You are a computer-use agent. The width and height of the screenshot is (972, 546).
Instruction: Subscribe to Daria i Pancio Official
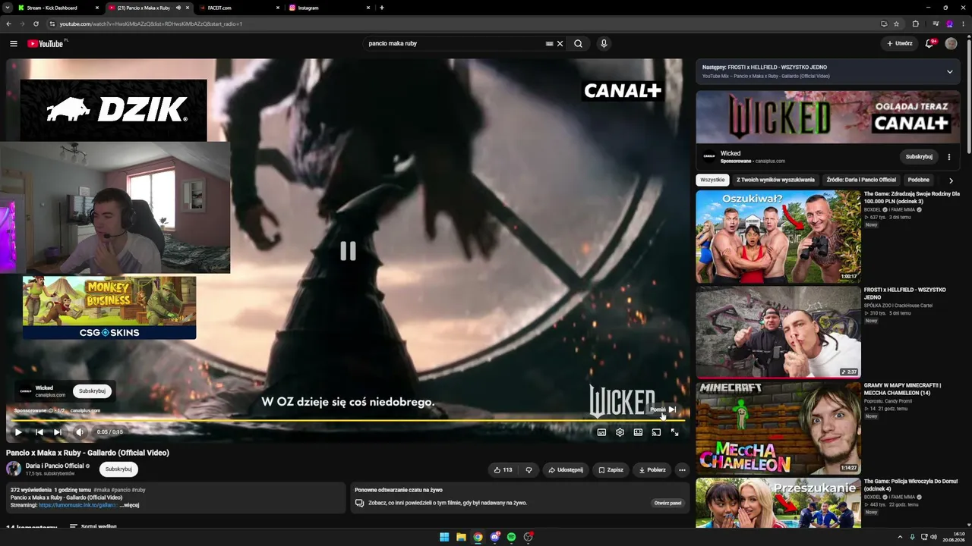(x=118, y=469)
